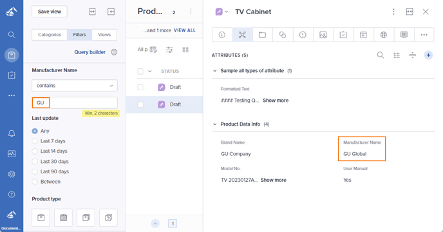
Task: Open the globe localization tab
Action: (384, 35)
